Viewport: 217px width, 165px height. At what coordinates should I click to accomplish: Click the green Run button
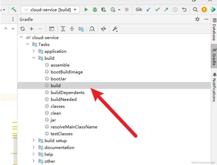click(86, 10)
